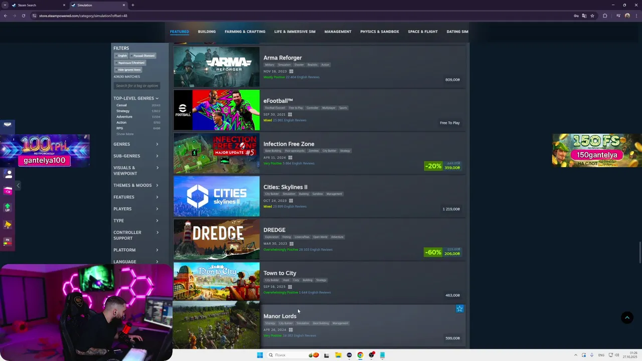The height and width of the screenshot is (361, 642).
Task: Open eFootball game thumbnail
Action: 217,110
